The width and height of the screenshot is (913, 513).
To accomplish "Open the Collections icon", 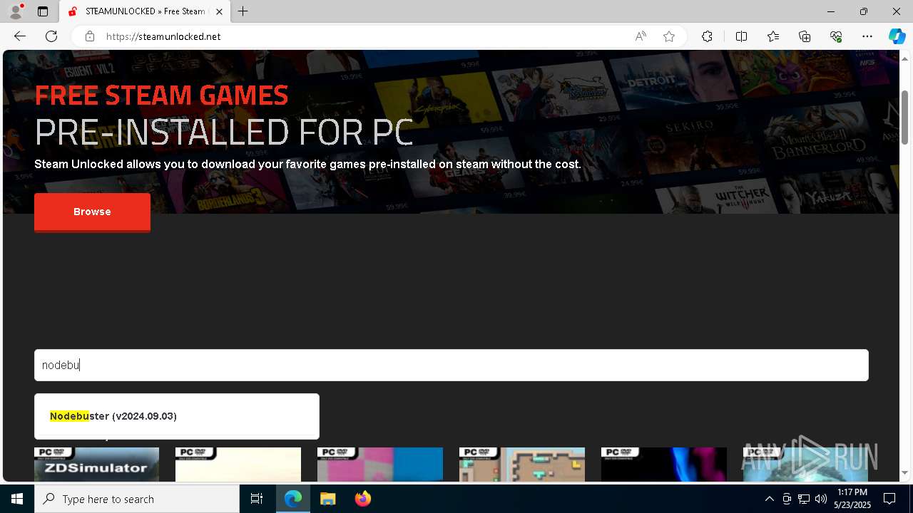I will [x=805, y=36].
